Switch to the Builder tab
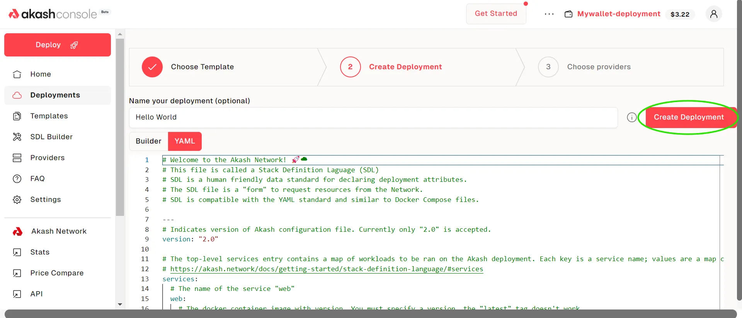This screenshot has height=318, width=742. point(148,141)
